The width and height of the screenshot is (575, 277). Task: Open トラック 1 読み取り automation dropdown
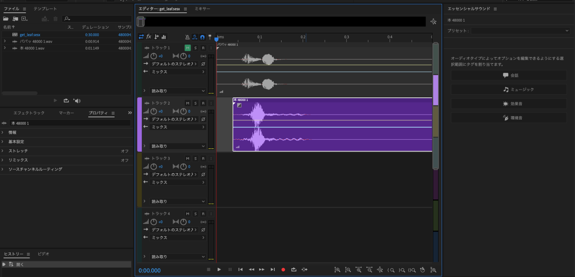pyautogui.click(x=178, y=91)
